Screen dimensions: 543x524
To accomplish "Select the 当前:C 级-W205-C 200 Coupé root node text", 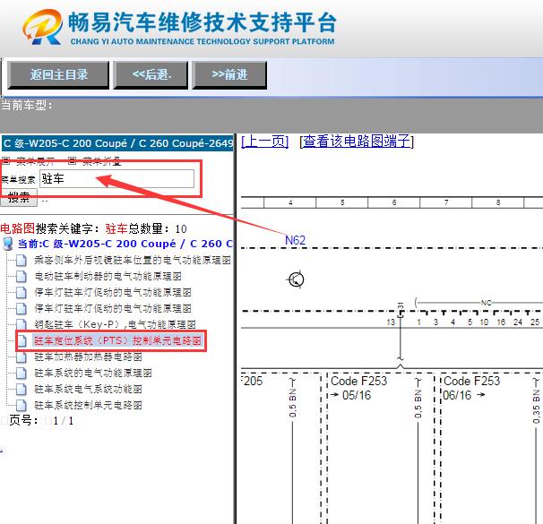I will point(125,244).
